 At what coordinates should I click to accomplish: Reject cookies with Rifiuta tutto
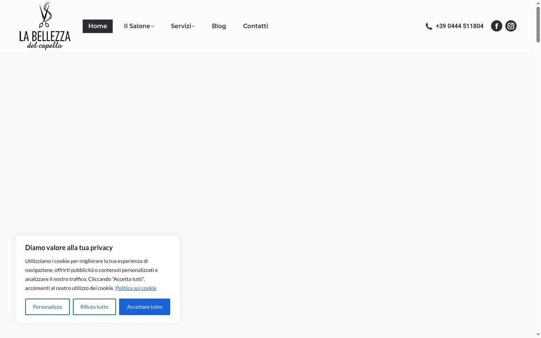(94, 307)
